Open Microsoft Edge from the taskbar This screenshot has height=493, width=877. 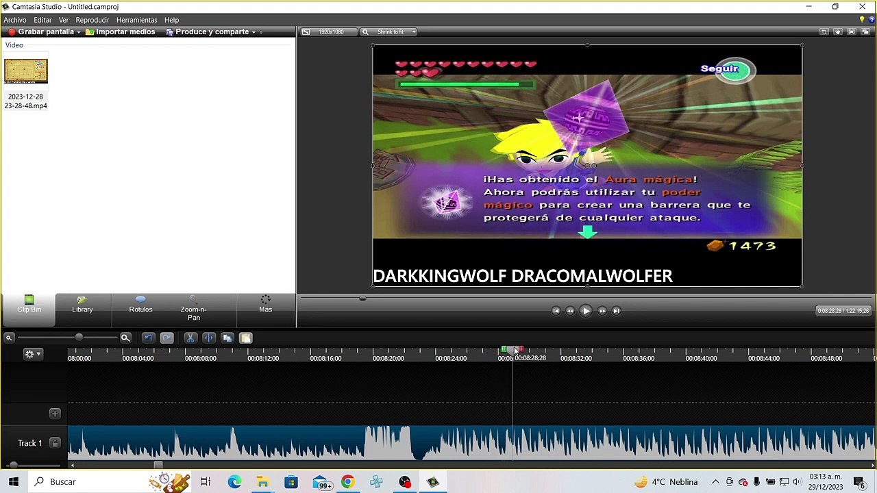click(234, 482)
